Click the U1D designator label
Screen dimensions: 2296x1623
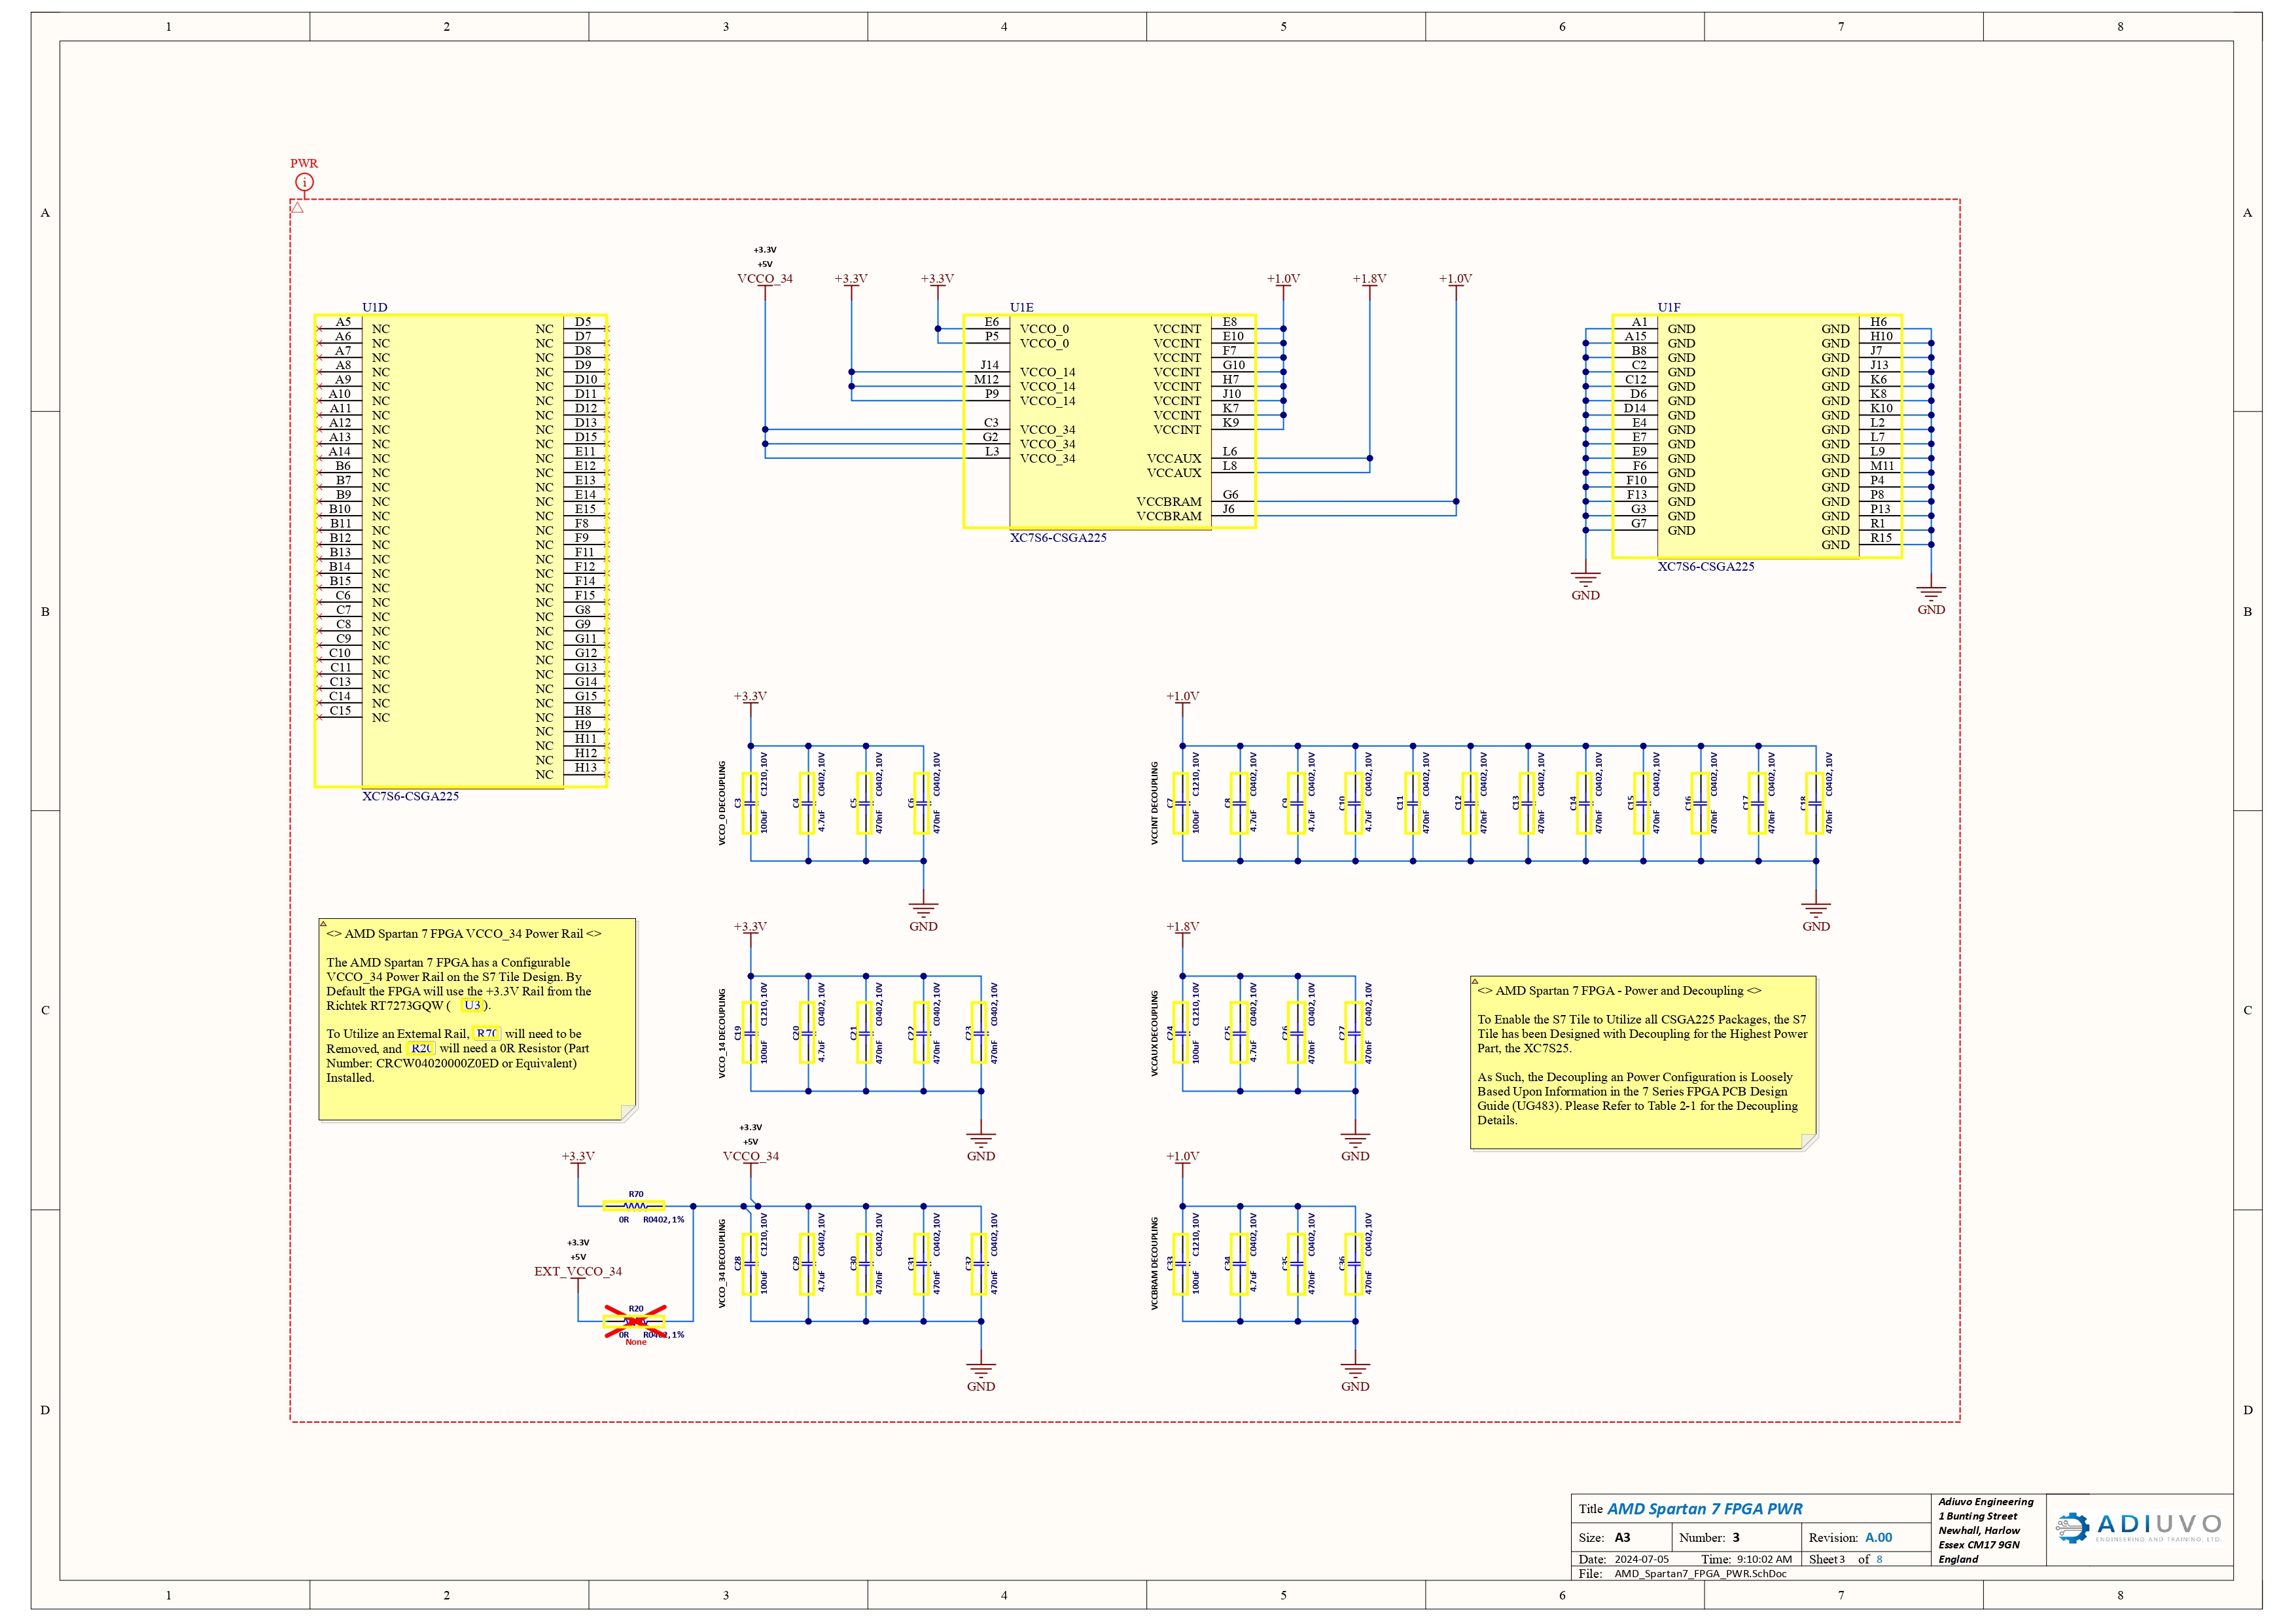click(375, 307)
